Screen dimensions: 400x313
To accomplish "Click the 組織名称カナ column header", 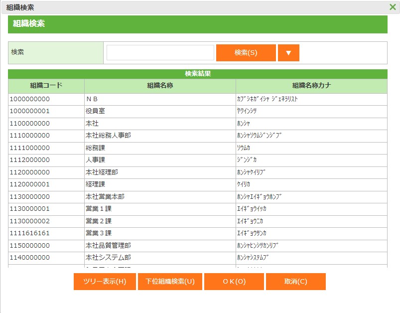I will coord(311,86).
